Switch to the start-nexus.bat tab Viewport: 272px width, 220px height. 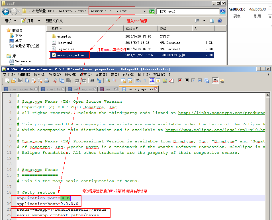click(x=21, y=89)
